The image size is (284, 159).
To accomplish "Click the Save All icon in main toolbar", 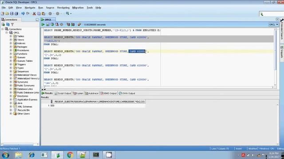I will (16, 14).
